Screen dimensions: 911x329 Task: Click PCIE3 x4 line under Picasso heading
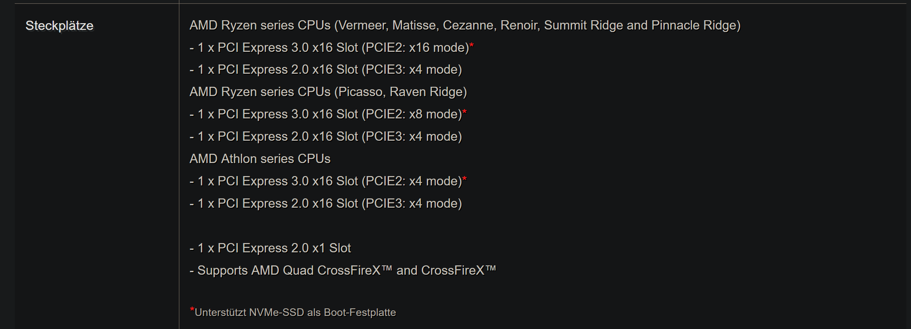coord(326,136)
